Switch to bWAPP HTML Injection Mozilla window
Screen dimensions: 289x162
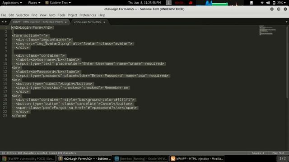(197, 159)
